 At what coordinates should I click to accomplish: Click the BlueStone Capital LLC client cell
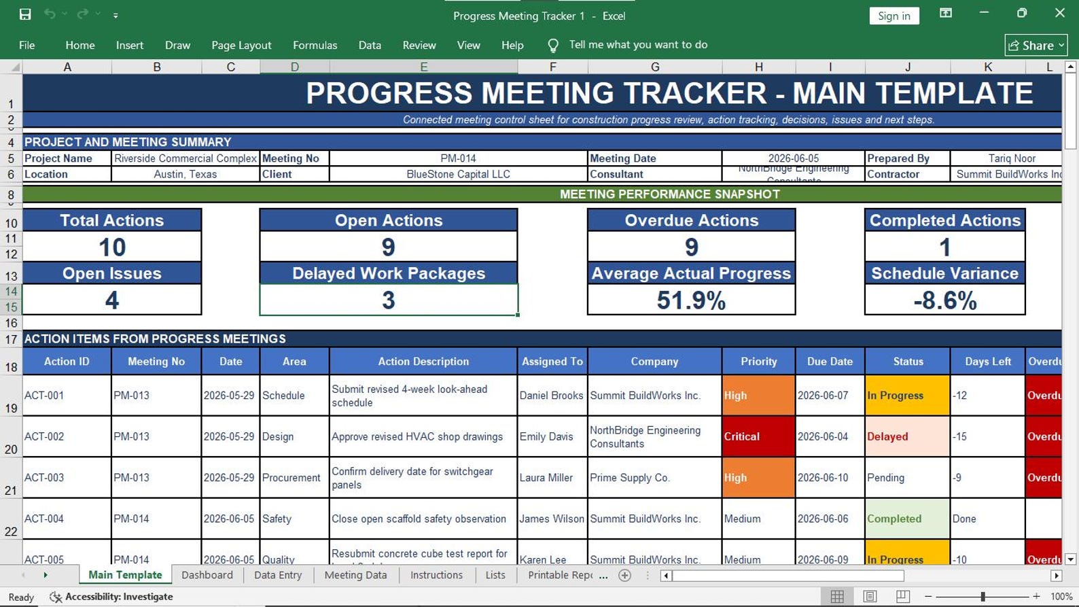tap(458, 174)
